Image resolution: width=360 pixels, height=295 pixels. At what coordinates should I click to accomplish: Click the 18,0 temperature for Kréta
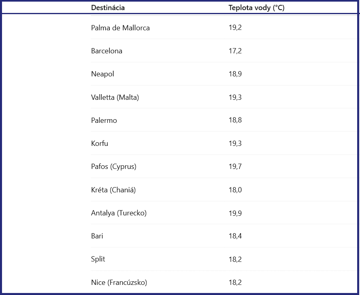point(235,190)
